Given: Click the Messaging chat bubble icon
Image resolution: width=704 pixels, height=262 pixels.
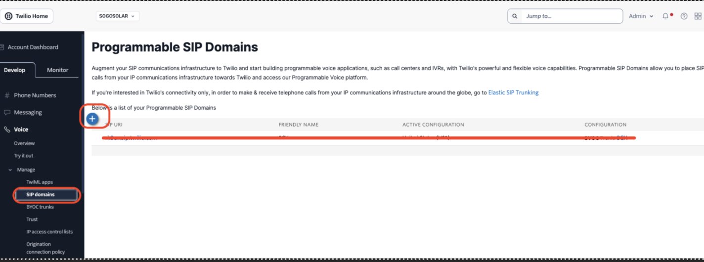Looking at the screenshot, I should 7,112.
